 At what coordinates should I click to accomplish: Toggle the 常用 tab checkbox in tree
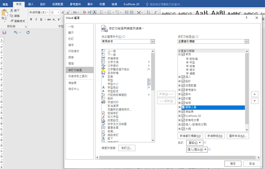(183, 54)
